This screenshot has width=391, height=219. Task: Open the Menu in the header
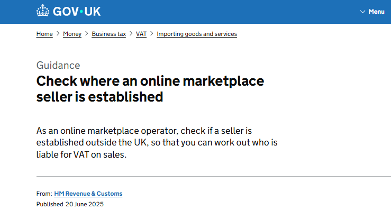(376, 12)
